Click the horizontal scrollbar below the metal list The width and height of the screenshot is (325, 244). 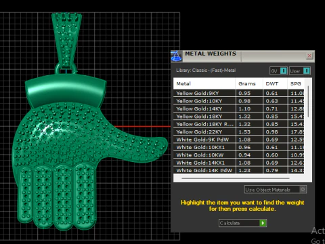[236, 178]
